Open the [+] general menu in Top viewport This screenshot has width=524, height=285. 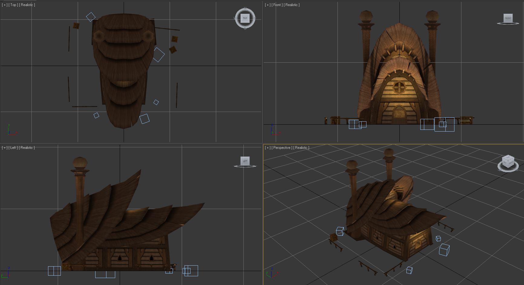pos(5,5)
